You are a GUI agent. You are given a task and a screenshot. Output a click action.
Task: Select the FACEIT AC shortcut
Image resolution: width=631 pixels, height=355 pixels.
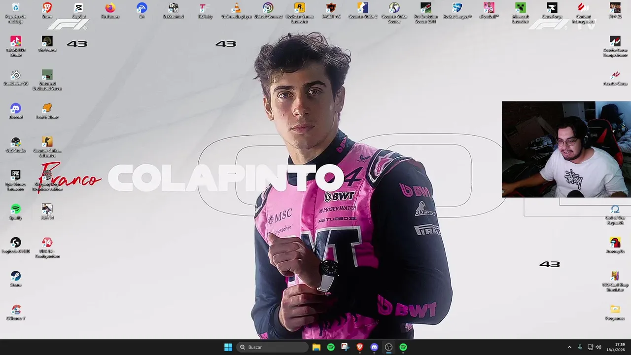331,10
